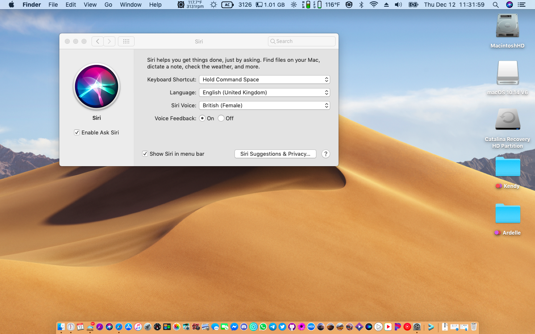
Task: Open Facebook Messenger from the Dock
Action: (x=234, y=326)
